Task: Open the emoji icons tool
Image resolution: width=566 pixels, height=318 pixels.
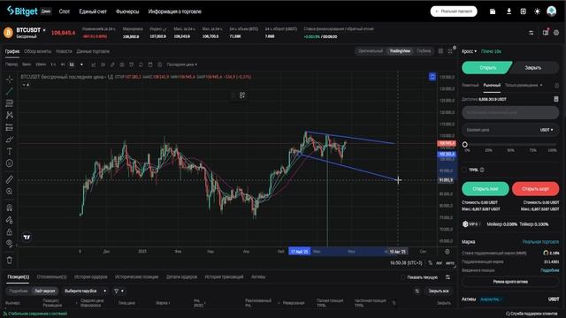Action: coord(10,163)
